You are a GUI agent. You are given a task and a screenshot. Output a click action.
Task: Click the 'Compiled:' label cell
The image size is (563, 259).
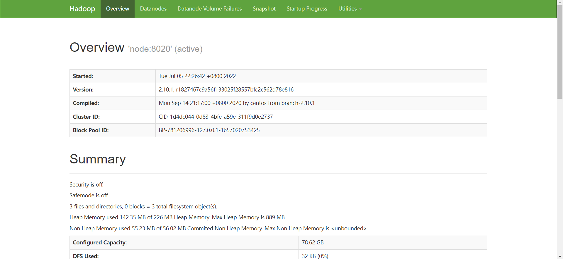pos(112,103)
